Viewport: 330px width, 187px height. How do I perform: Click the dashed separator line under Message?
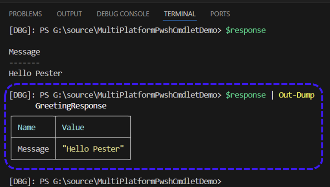click(24, 62)
